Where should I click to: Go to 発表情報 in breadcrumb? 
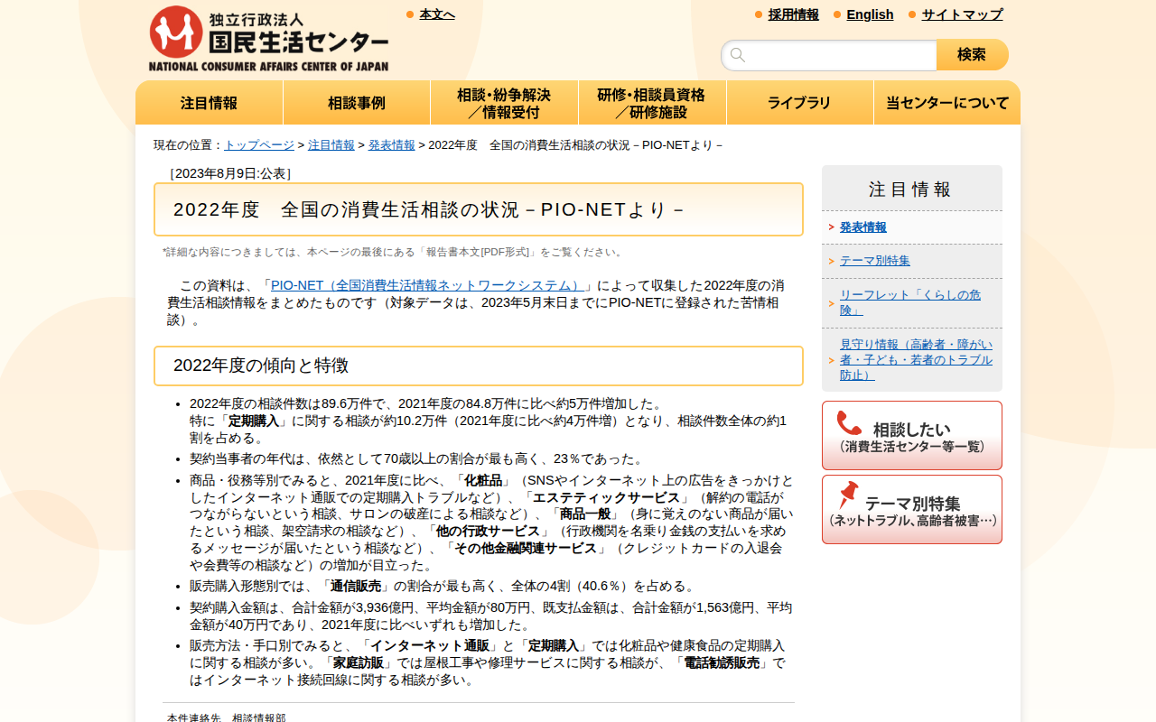point(392,145)
